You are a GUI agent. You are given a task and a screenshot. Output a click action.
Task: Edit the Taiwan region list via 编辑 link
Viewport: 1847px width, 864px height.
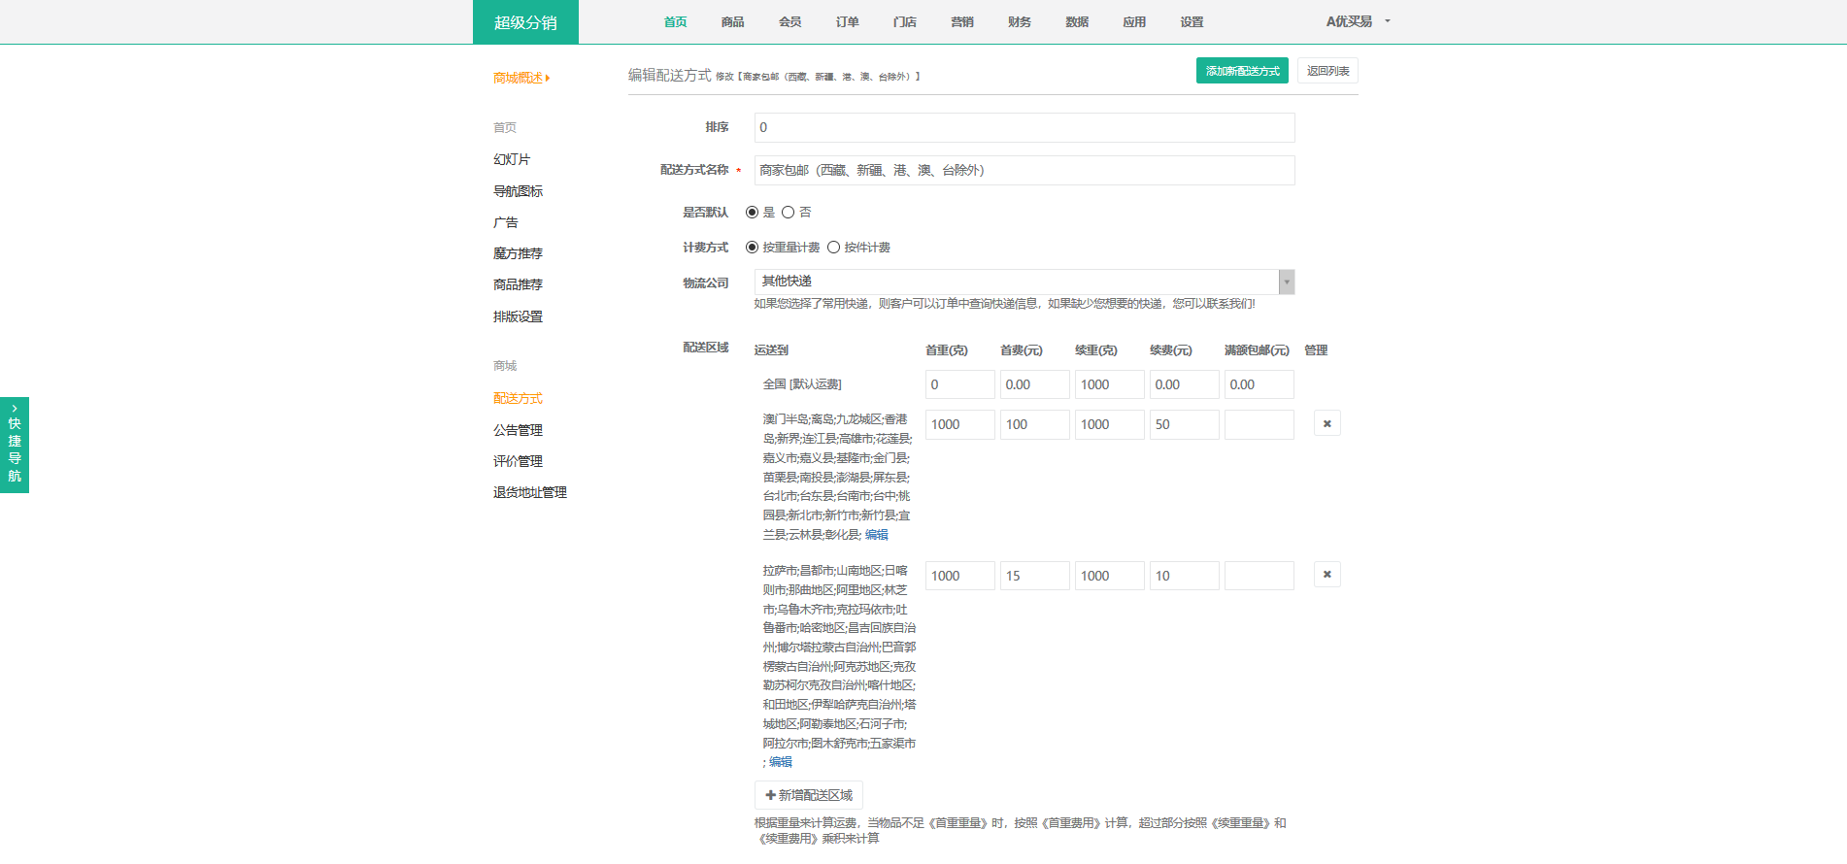pyautogui.click(x=876, y=535)
